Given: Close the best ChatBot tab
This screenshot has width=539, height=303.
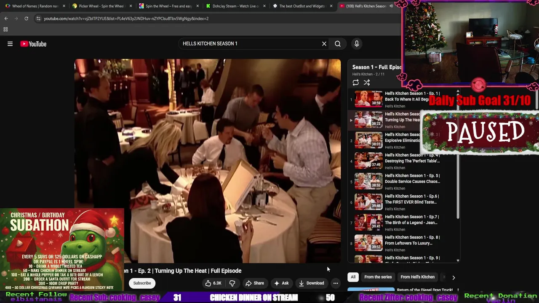Looking at the screenshot, I should (x=331, y=6).
